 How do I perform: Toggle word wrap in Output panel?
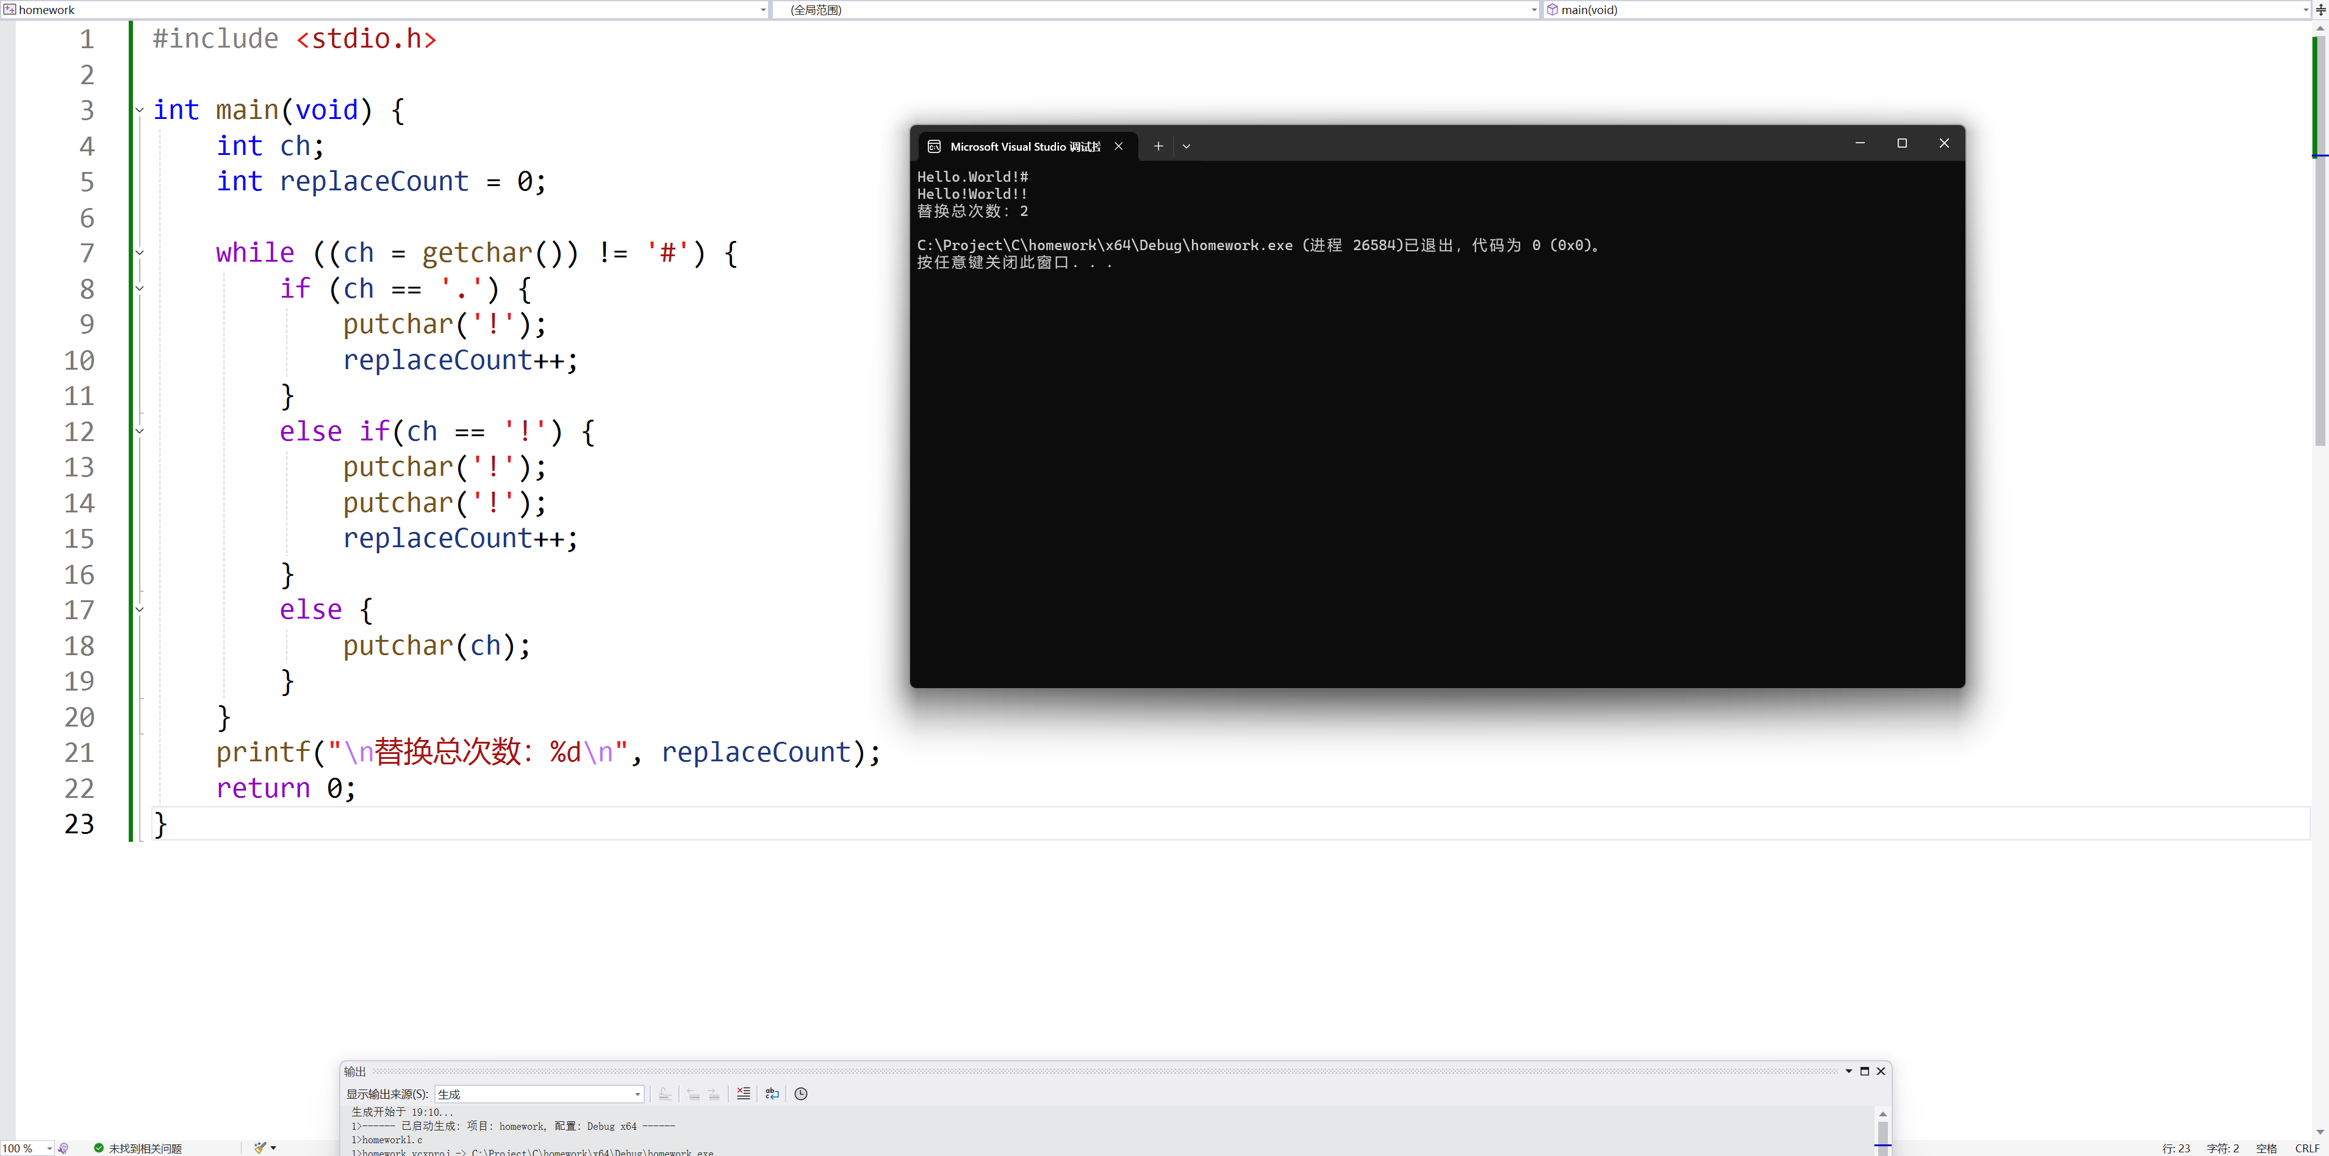coord(772,1094)
